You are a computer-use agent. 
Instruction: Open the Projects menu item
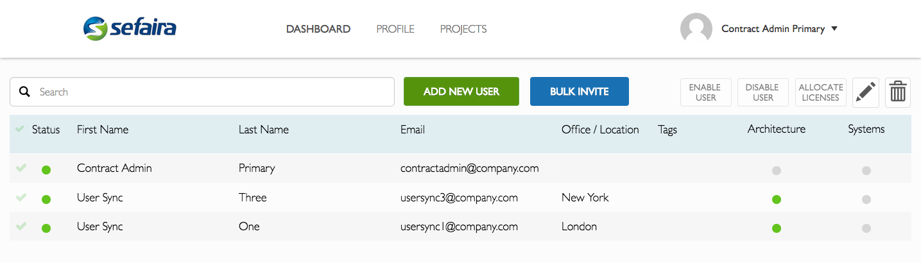(x=463, y=29)
